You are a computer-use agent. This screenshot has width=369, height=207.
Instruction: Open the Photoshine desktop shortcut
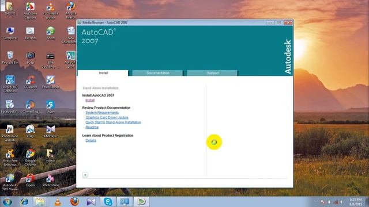tap(51, 180)
